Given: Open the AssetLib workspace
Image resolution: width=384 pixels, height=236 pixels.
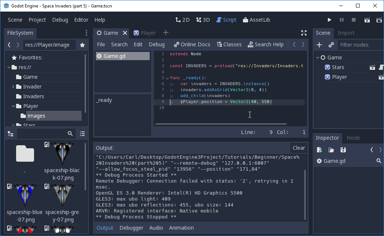Looking at the screenshot, I should 256,20.
